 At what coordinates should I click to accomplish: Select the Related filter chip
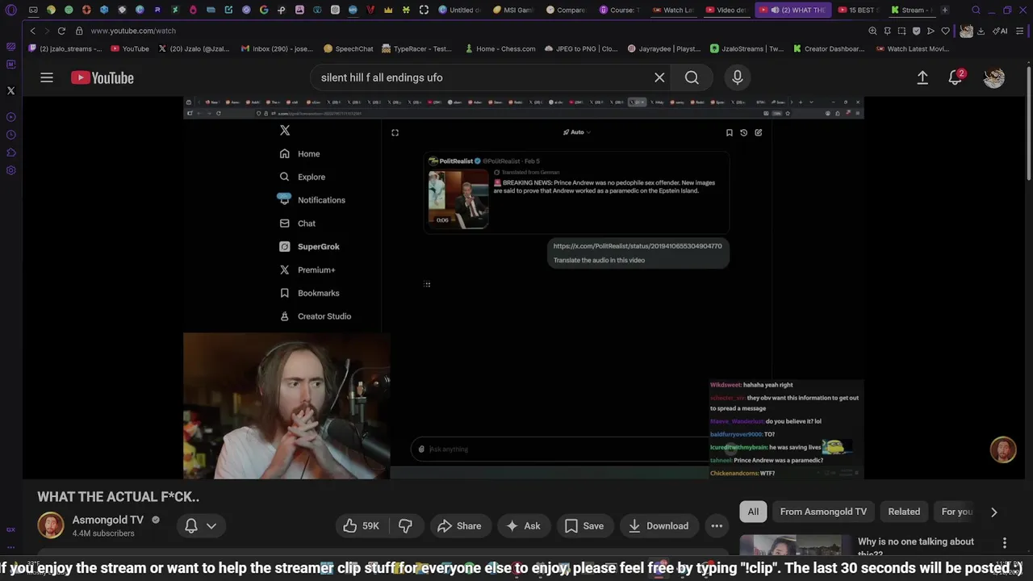[904, 512]
